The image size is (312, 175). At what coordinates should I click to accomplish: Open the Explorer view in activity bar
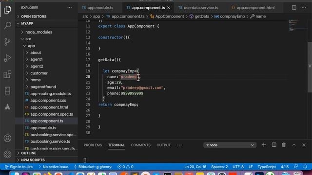(x=7, y=9)
